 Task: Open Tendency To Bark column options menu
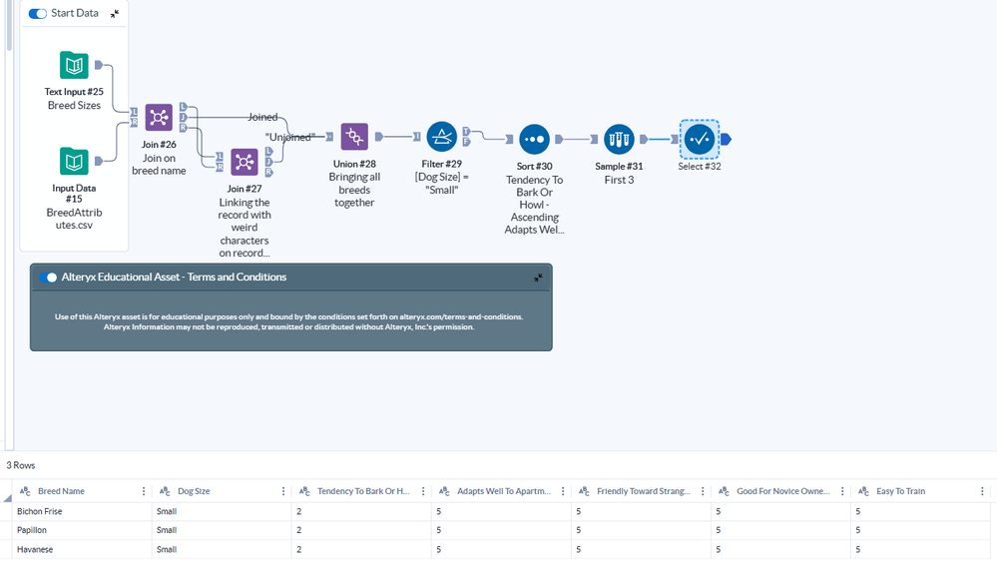point(423,491)
